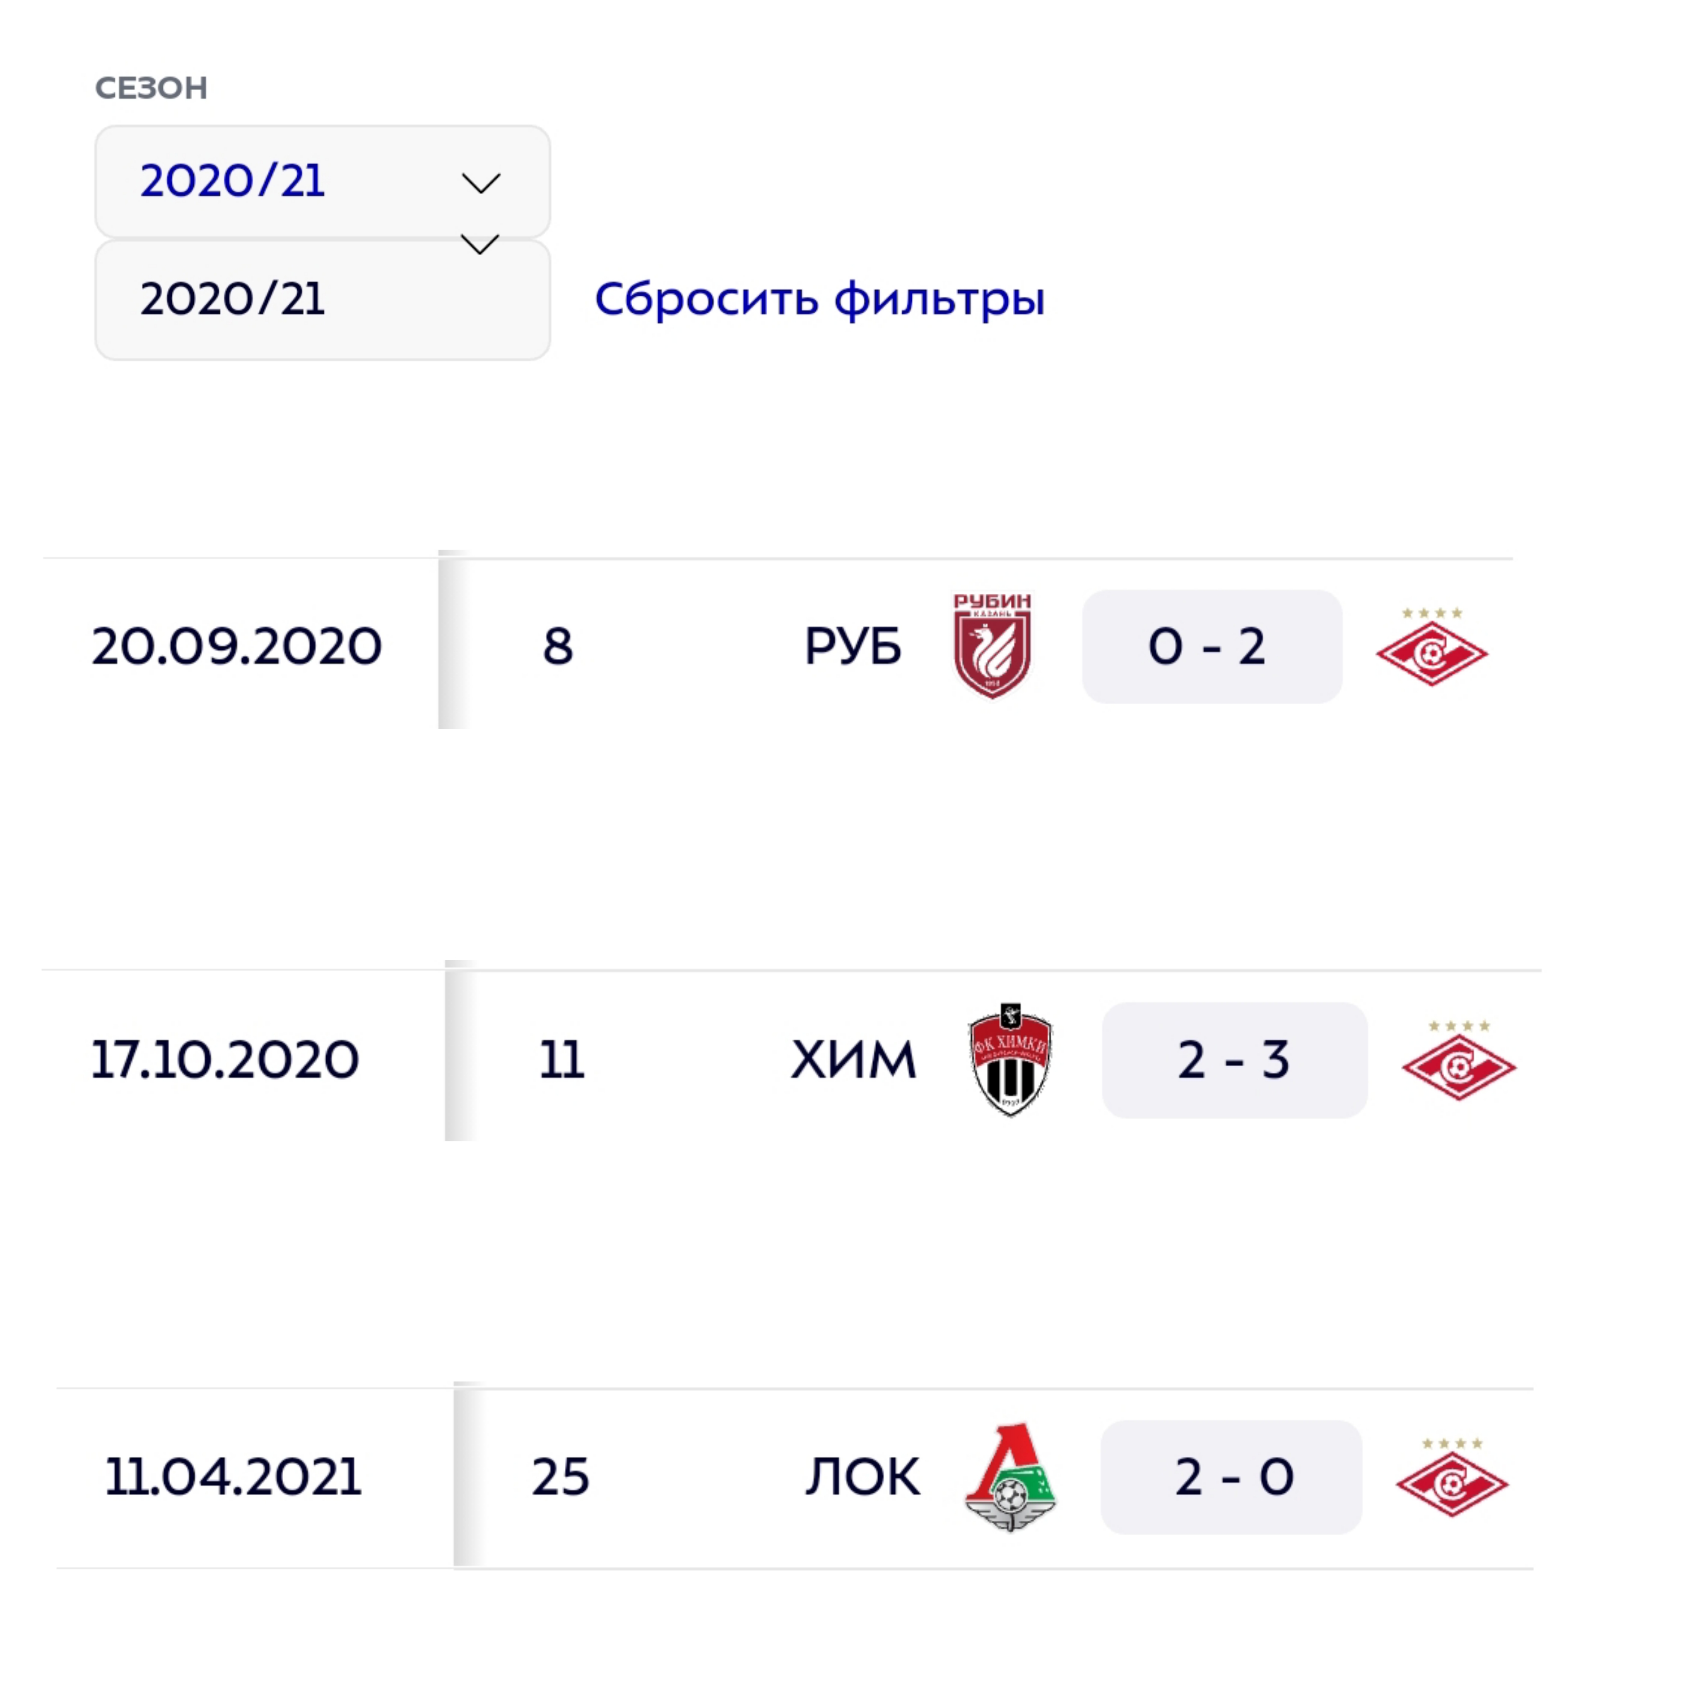Click the match date 11.04.2021
This screenshot has height=1696, width=1696.
pos(234,1477)
